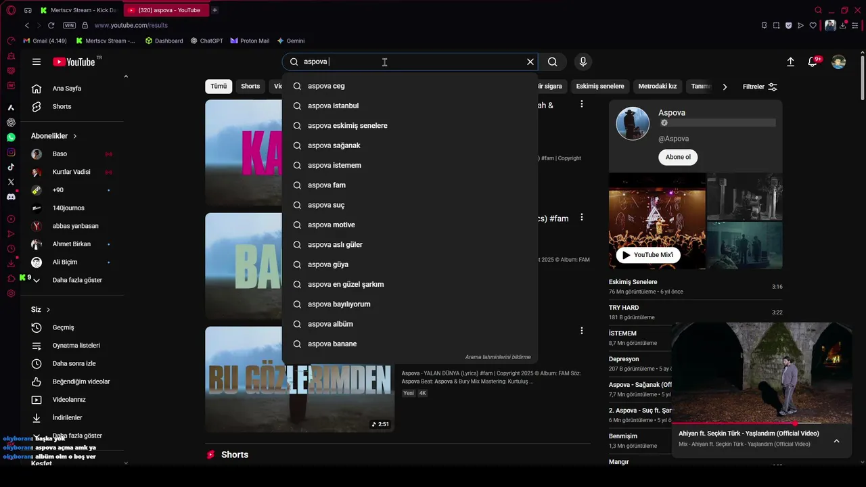The height and width of the screenshot is (487, 866).
Task: Select the 'Metrodaki kız' filter chip
Action: (x=658, y=87)
